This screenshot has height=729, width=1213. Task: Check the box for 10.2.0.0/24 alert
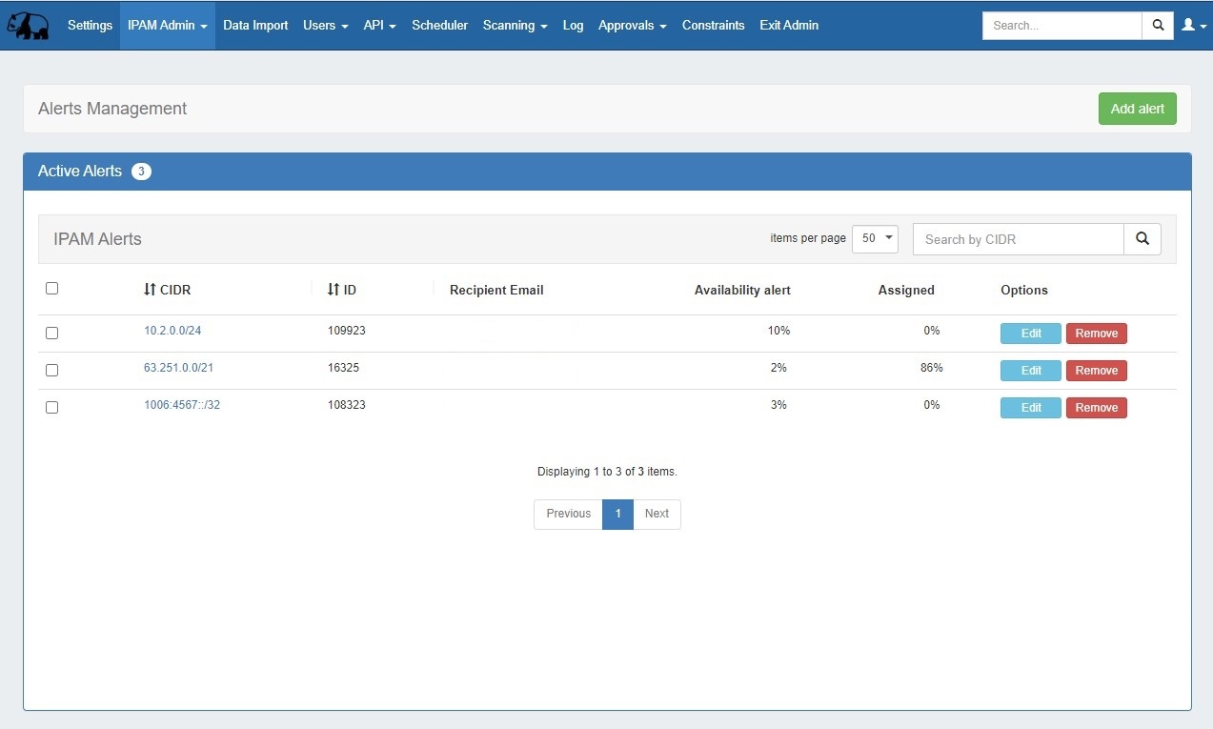52,334
